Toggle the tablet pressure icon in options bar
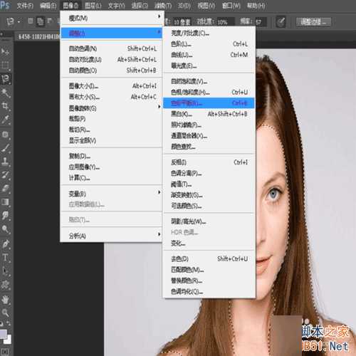The height and width of the screenshot is (356, 356). pos(281,22)
